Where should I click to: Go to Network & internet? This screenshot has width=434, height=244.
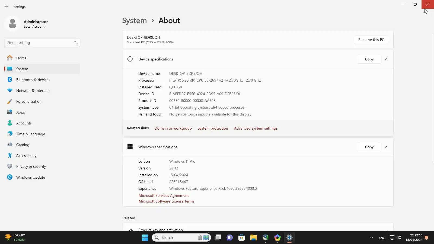point(42,91)
